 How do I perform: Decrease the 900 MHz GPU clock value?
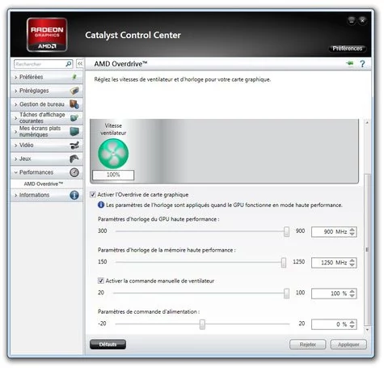[x=352, y=234]
